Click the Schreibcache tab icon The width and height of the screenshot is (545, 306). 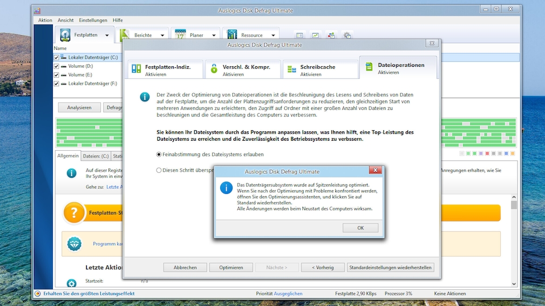pyautogui.click(x=291, y=69)
